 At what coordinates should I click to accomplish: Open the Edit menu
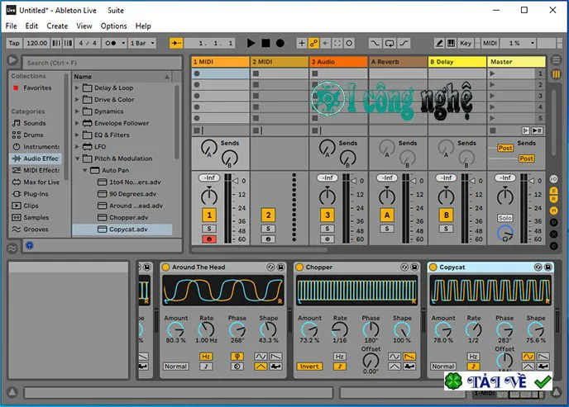tap(31, 26)
